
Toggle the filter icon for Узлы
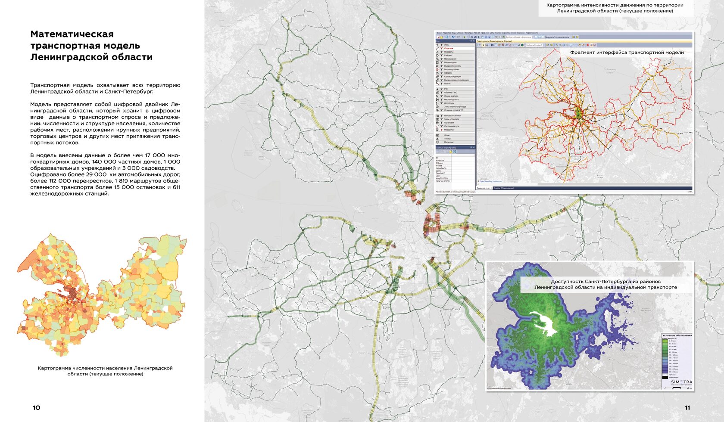(x=442, y=45)
